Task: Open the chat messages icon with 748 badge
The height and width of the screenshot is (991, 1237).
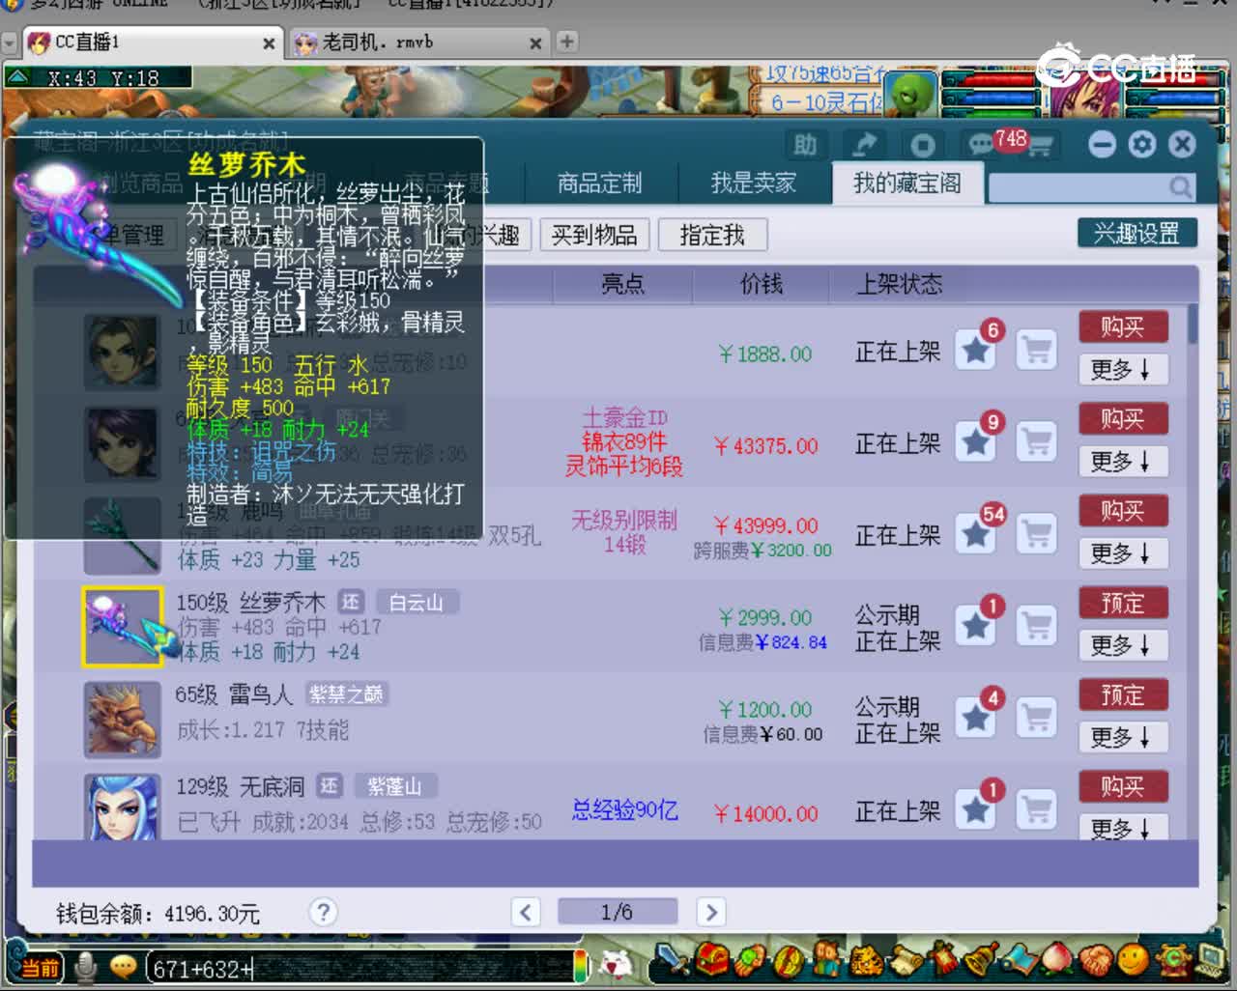Action: (983, 145)
